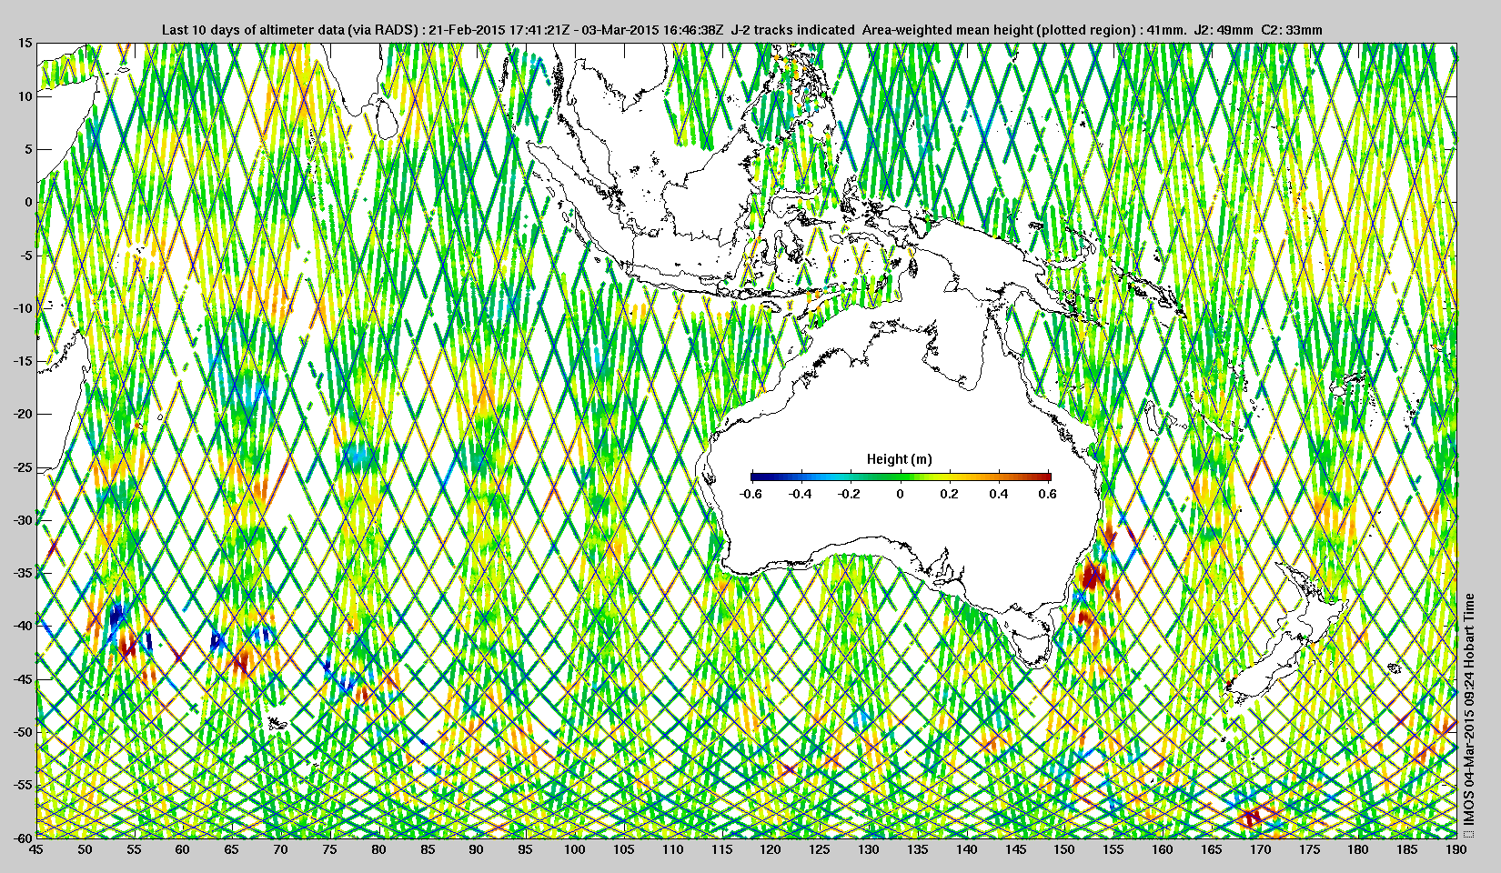Image resolution: width=1501 pixels, height=873 pixels.
Task: Click the latitude axis label "-45"
Action: [x=22, y=679]
